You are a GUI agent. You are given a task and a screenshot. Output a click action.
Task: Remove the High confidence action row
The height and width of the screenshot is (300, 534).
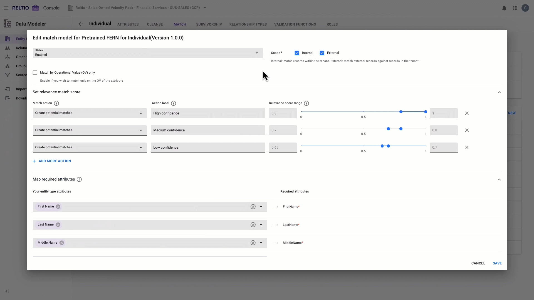[467, 113]
